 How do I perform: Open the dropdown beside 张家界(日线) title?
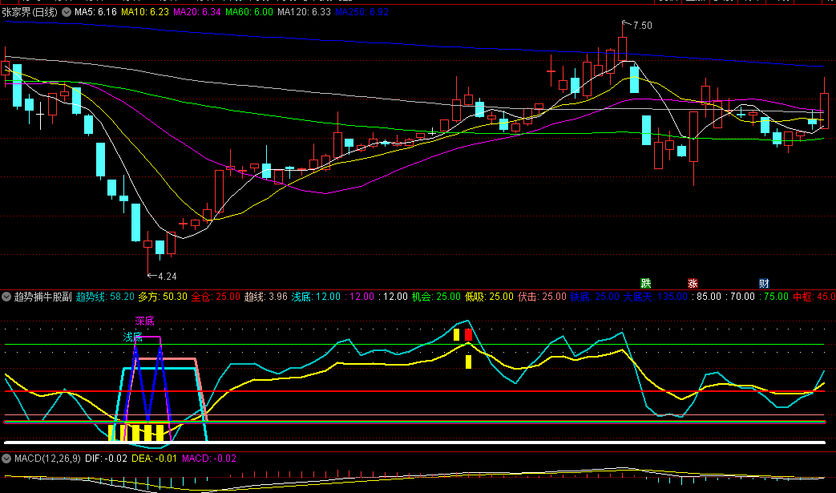[67, 12]
